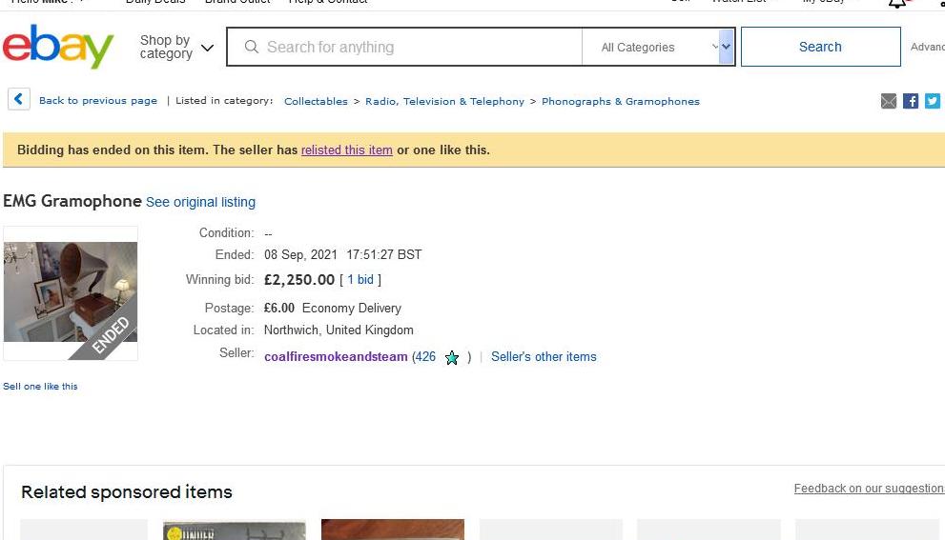The height and width of the screenshot is (540, 945).
Task: Click the seller's feedback star icon
Action: tap(452, 358)
